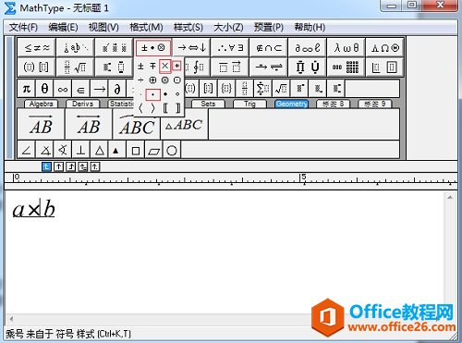Switch to the Derivs tab
462x343 pixels.
point(82,104)
